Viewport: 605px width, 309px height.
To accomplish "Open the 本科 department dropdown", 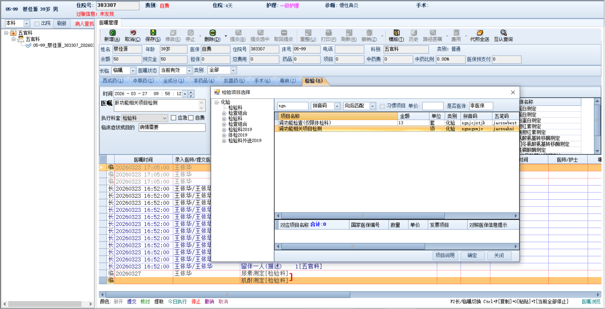I will click(x=26, y=24).
